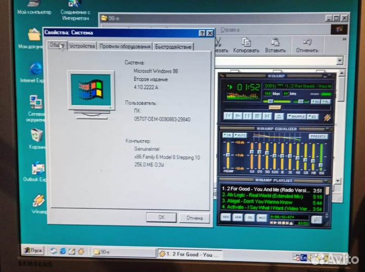Open the Соединение с Интернетом desktop icon
This screenshot has width=365, height=272.
(x=75, y=10)
